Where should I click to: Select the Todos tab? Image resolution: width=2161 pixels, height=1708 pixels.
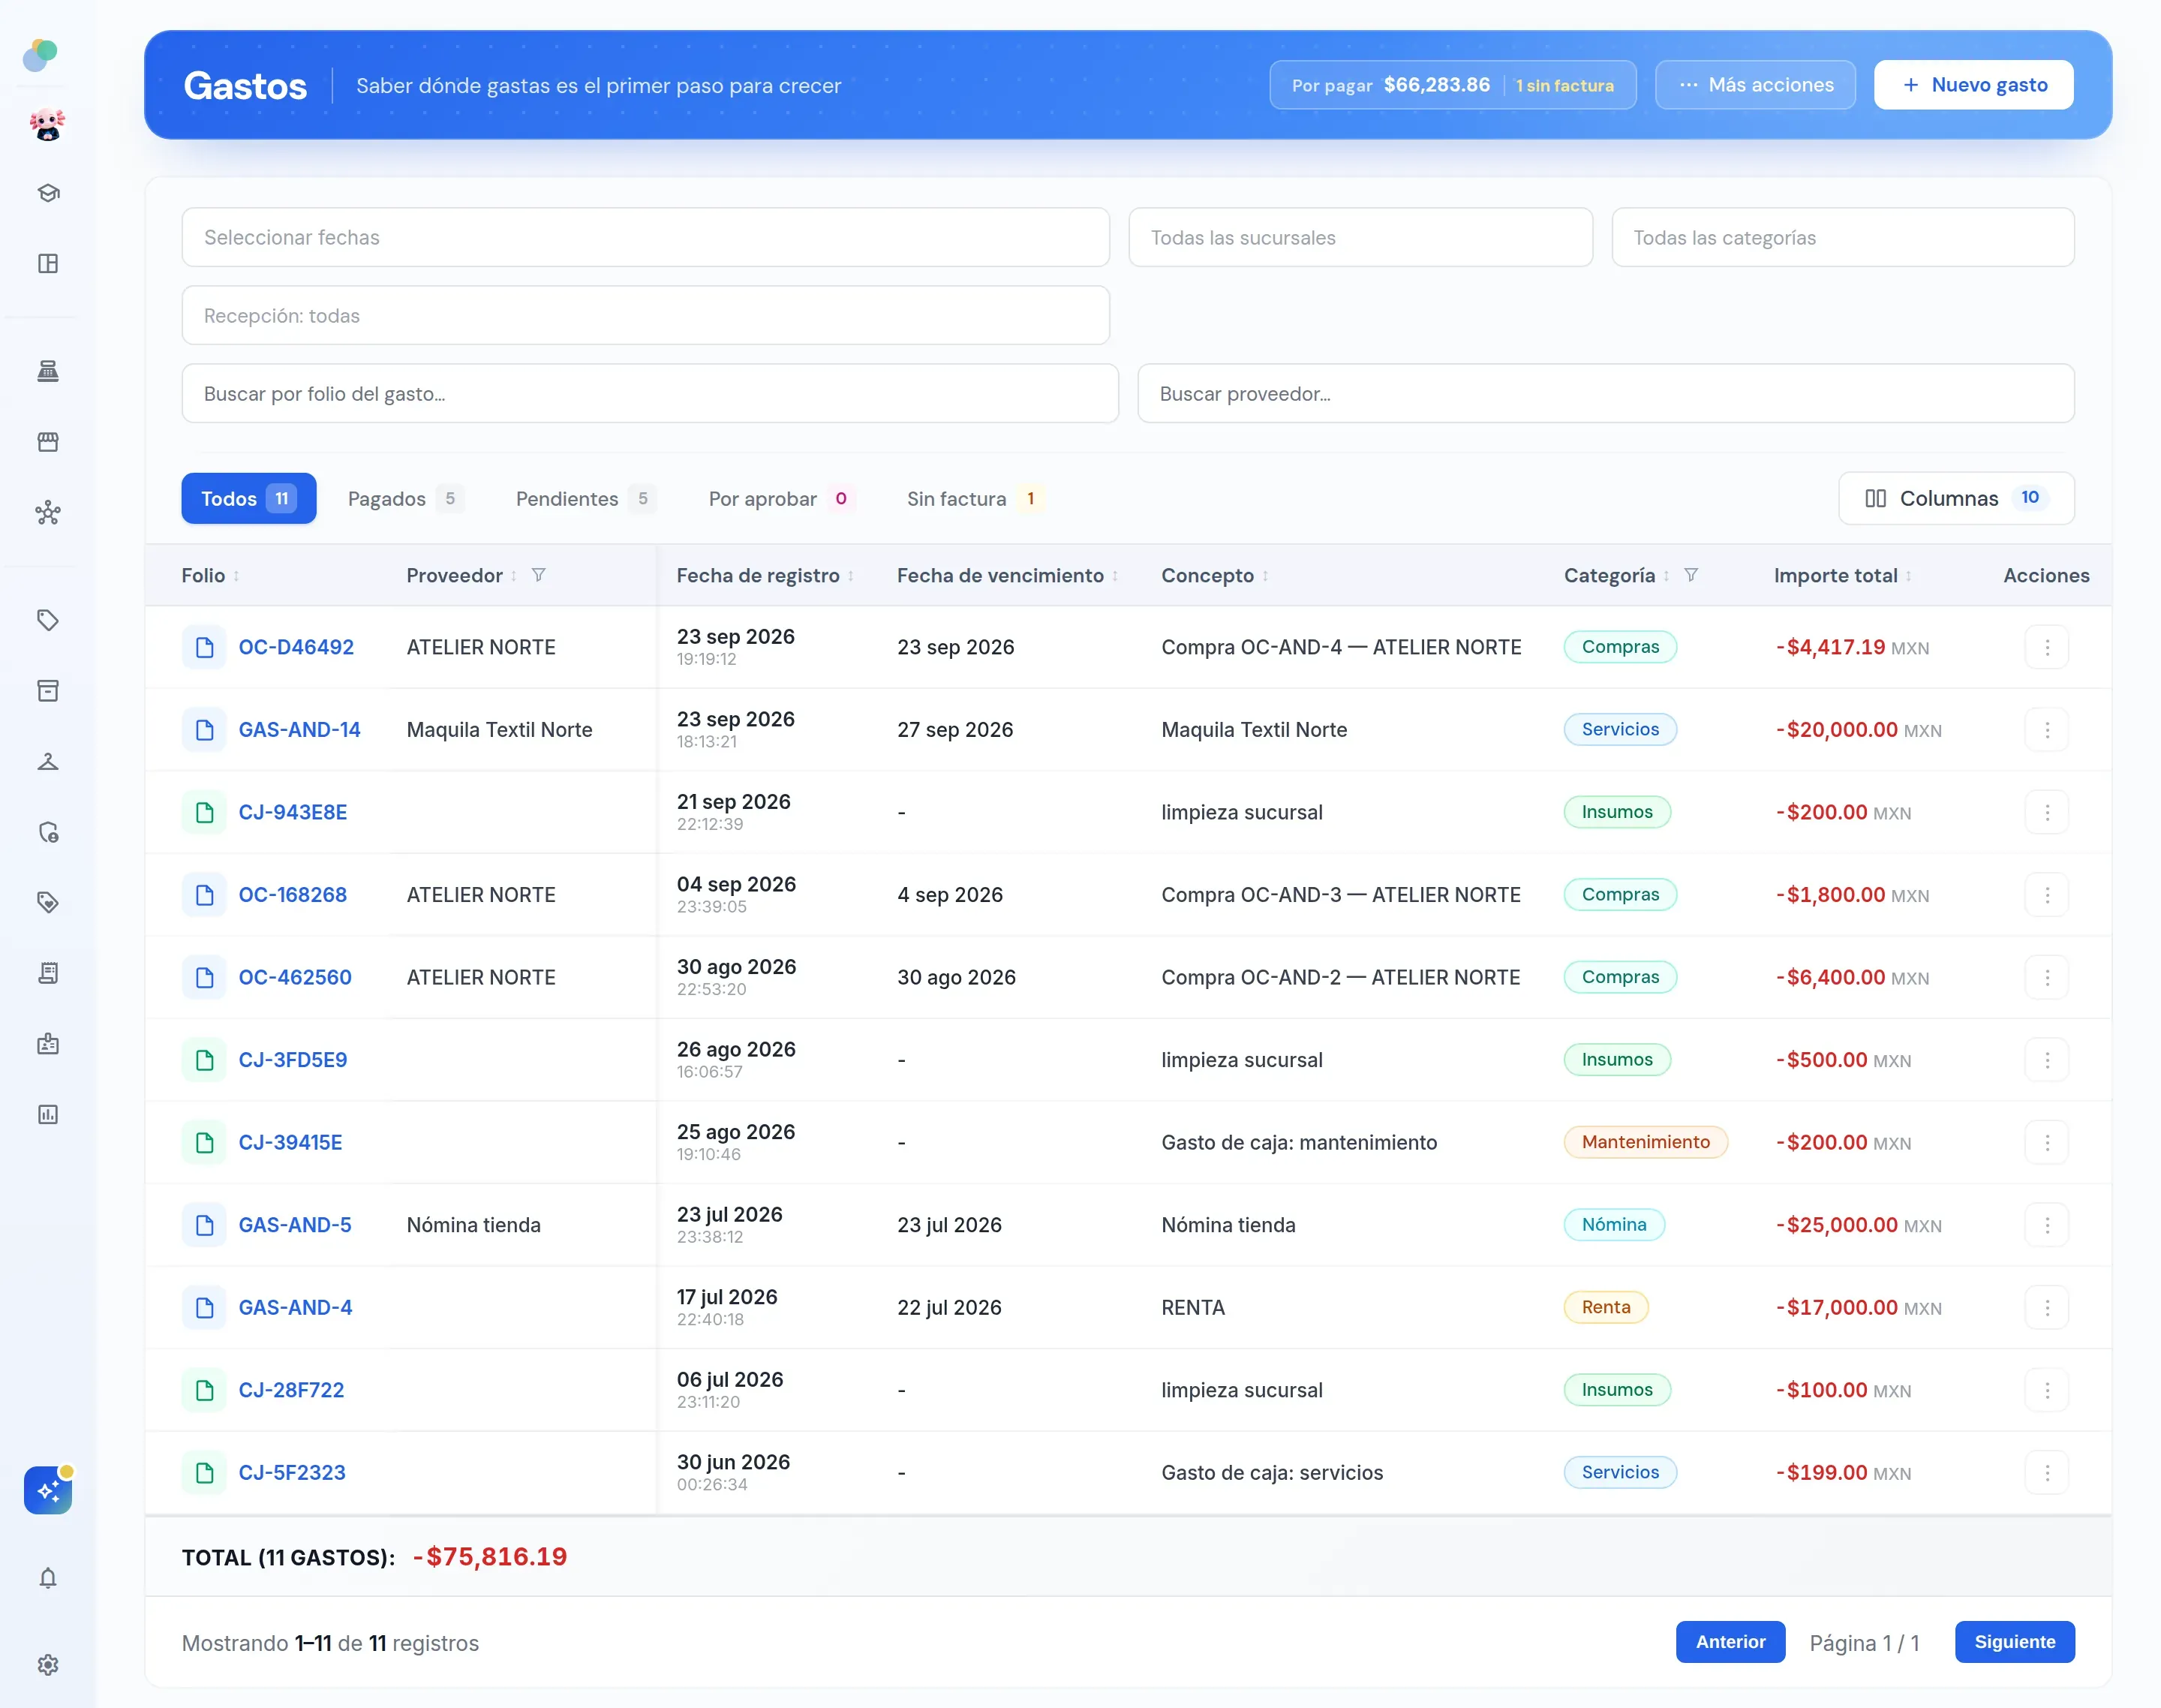coord(249,498)
